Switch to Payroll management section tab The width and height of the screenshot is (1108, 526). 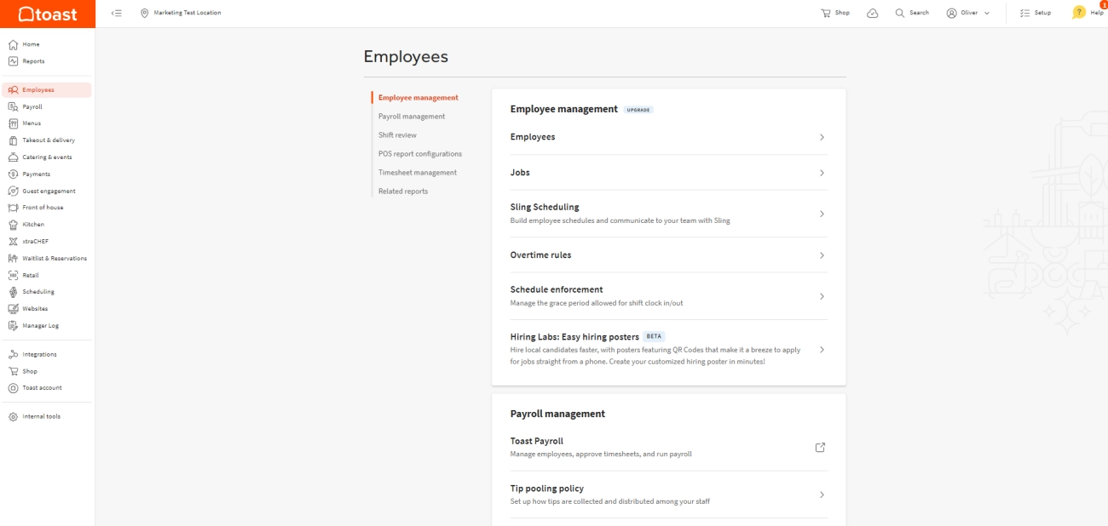point(412,117)
